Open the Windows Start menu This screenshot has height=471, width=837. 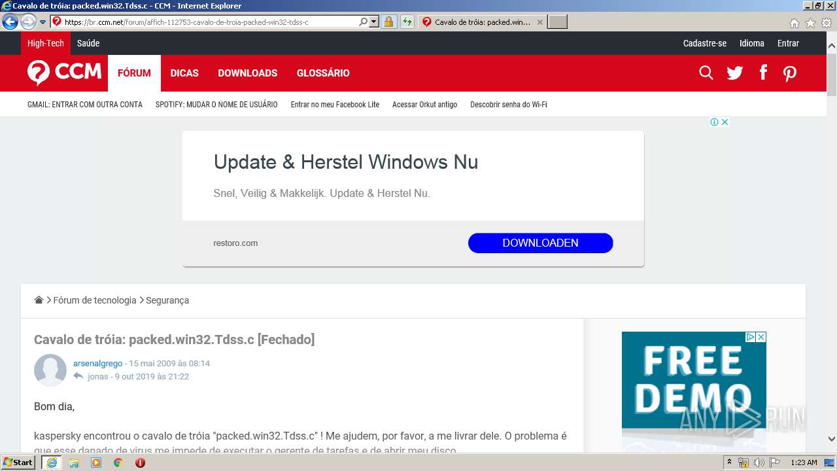click(x=18, y=462)
